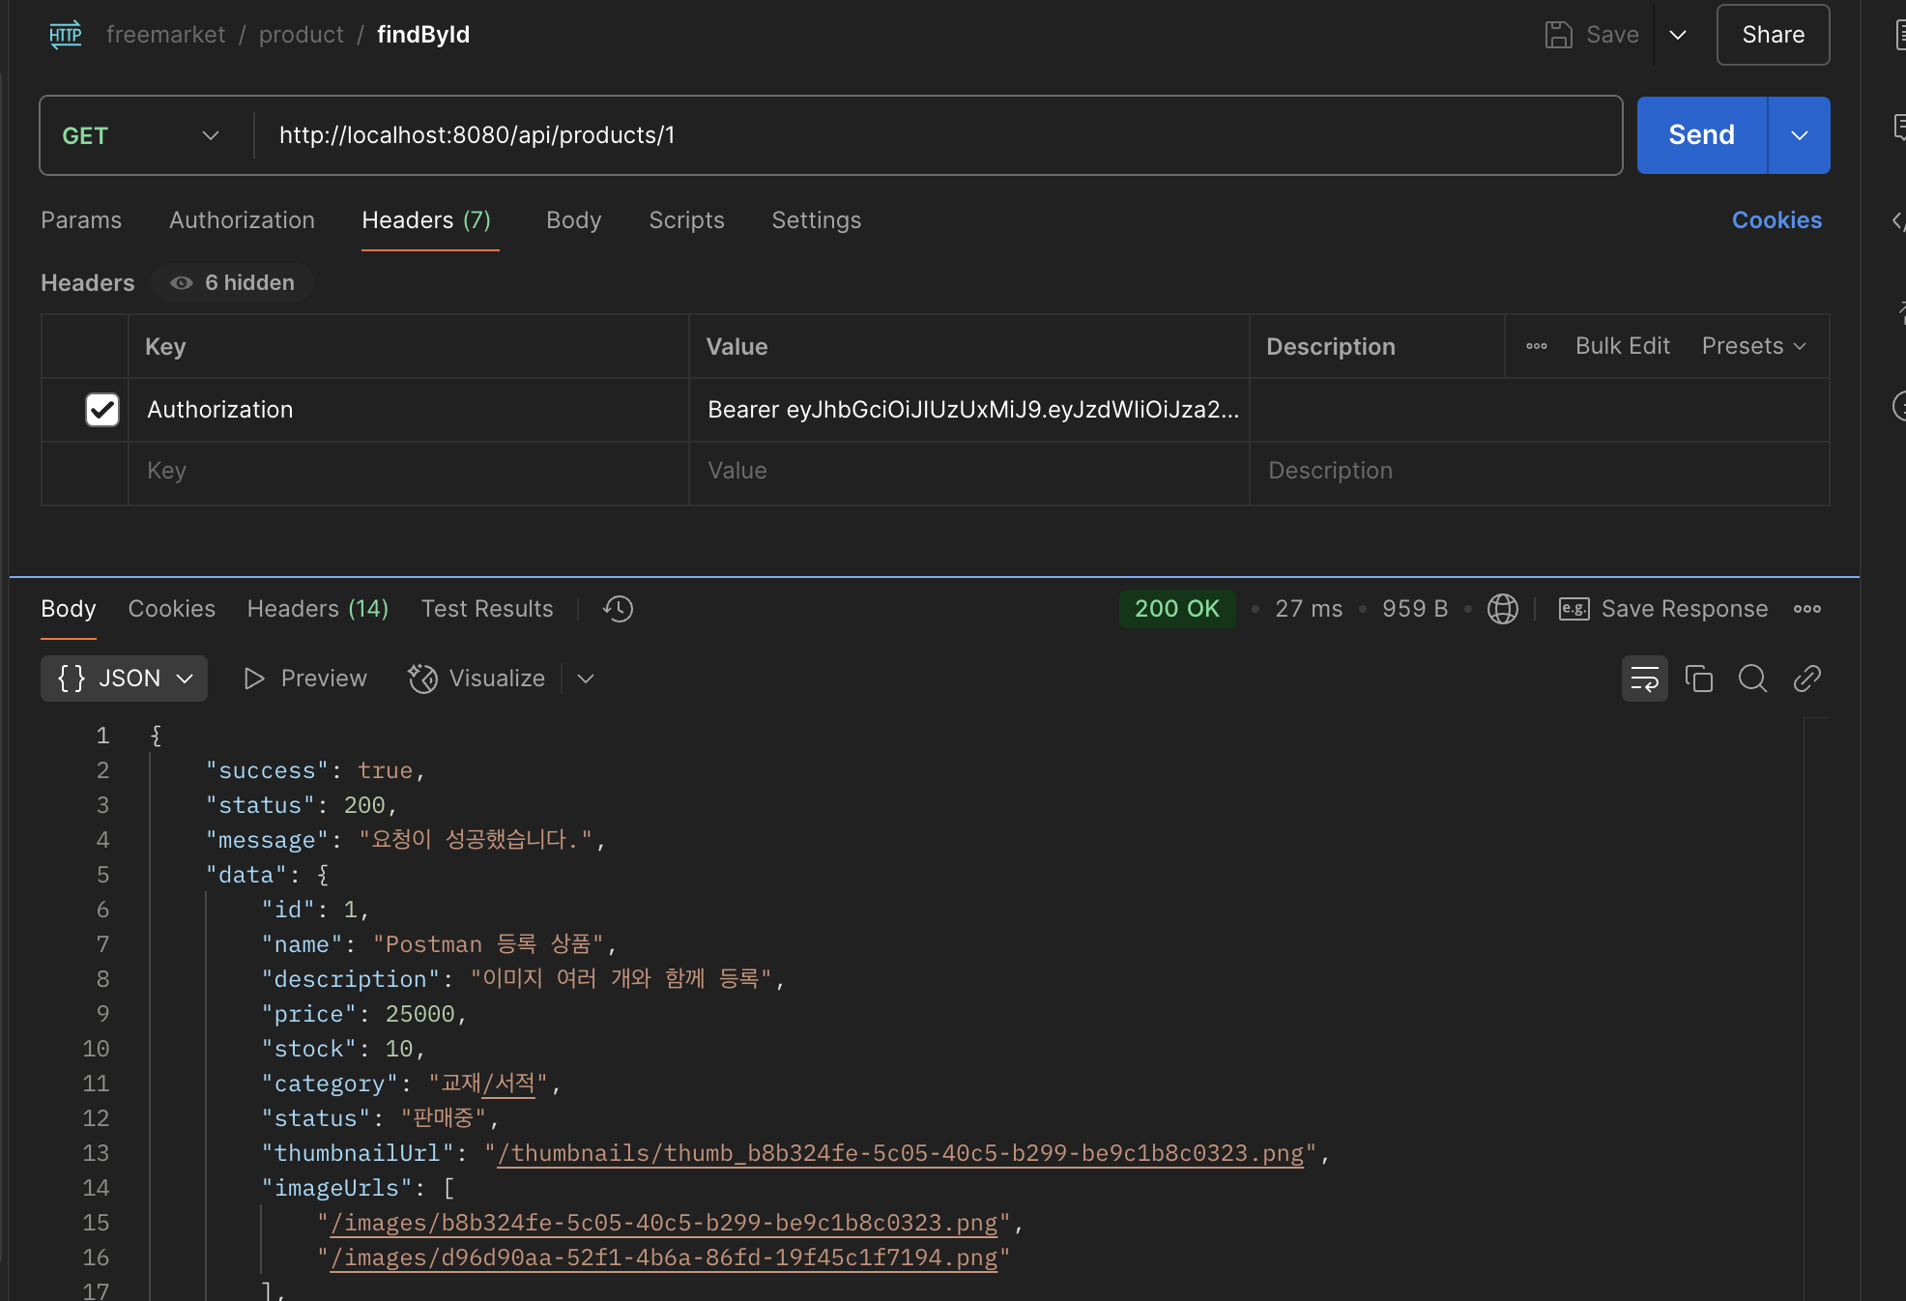
Task: Open the Test Results response tab
Action: click(487, 609)
